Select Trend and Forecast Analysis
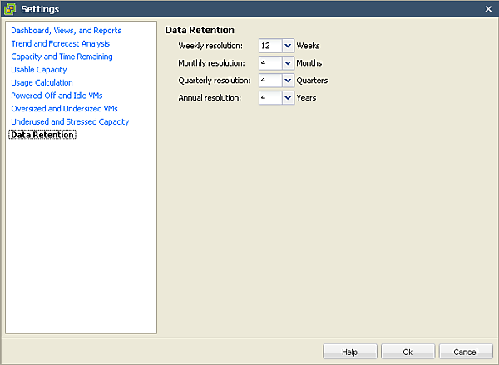499x365 pixels. pyautogui.click(x=60, y=43)
